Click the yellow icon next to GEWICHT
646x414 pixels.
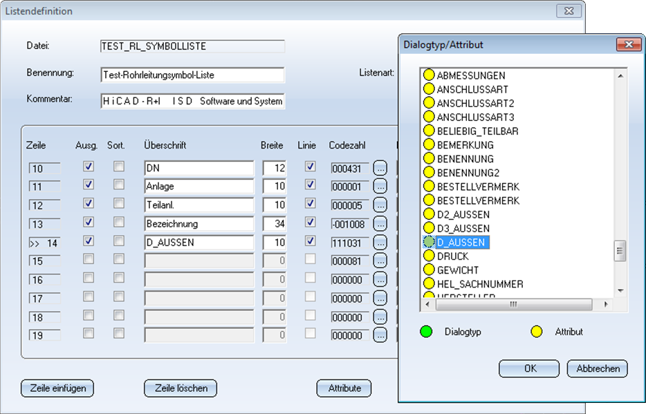429,270
